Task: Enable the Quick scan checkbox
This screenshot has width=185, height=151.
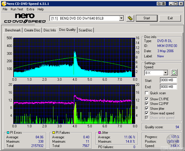Action: [147, 93]
